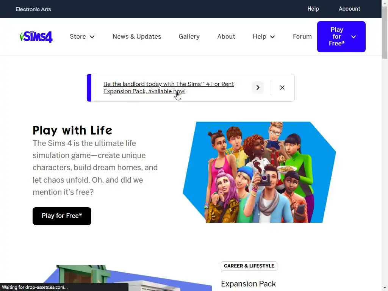Click Electronic Arts in the top bar
This screenshot has width=388, height=291.
pyautogui.click(x=33, y=9)
